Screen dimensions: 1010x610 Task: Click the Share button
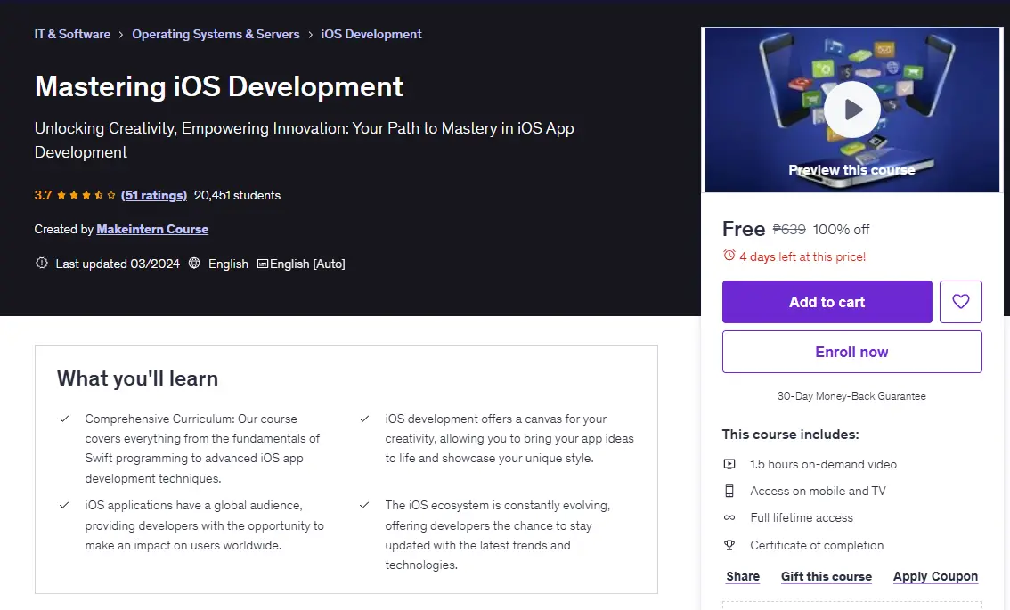point(743,576)
